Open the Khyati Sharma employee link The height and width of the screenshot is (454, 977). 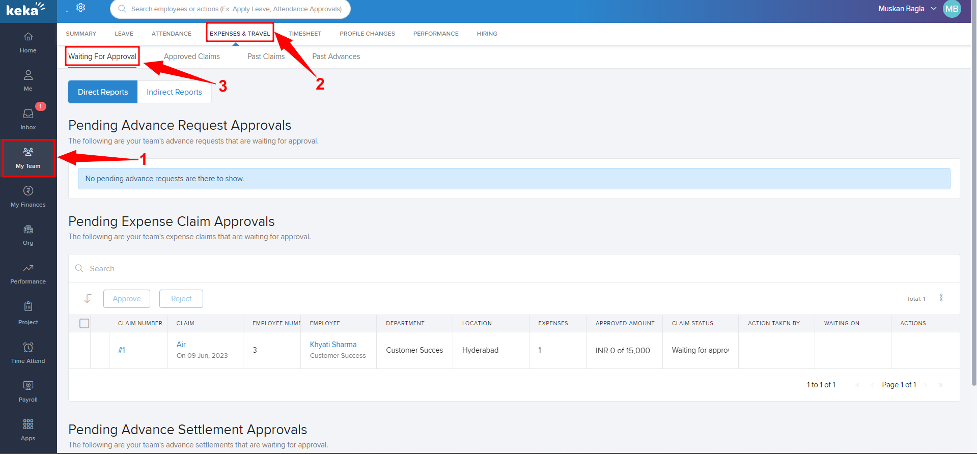(x=333, y=345)
